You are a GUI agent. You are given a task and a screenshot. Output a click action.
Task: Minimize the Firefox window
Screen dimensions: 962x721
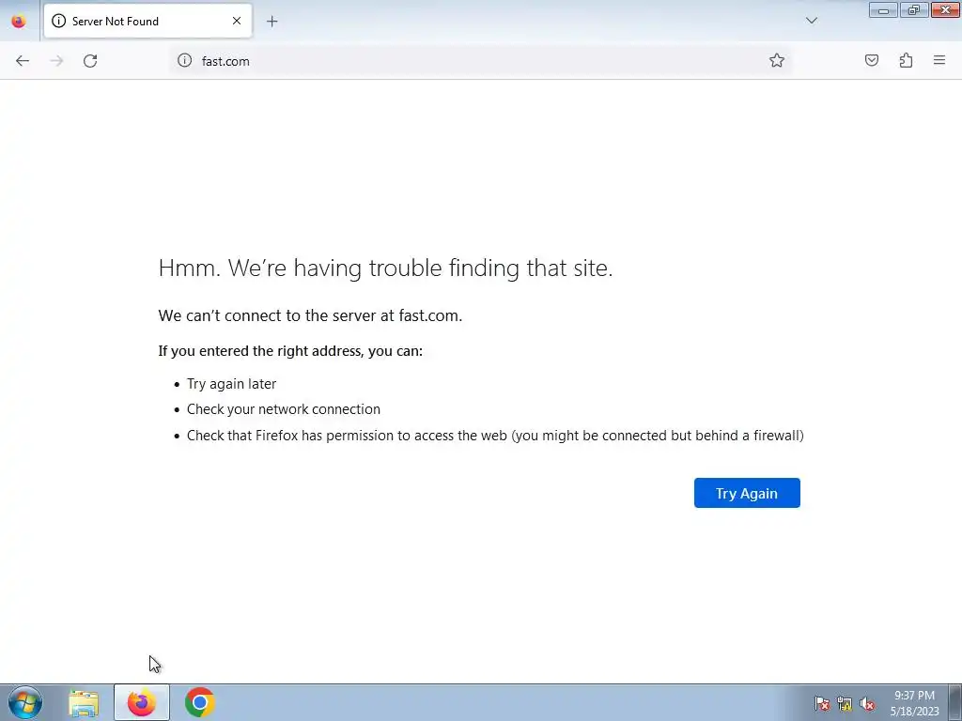[883, 9]
